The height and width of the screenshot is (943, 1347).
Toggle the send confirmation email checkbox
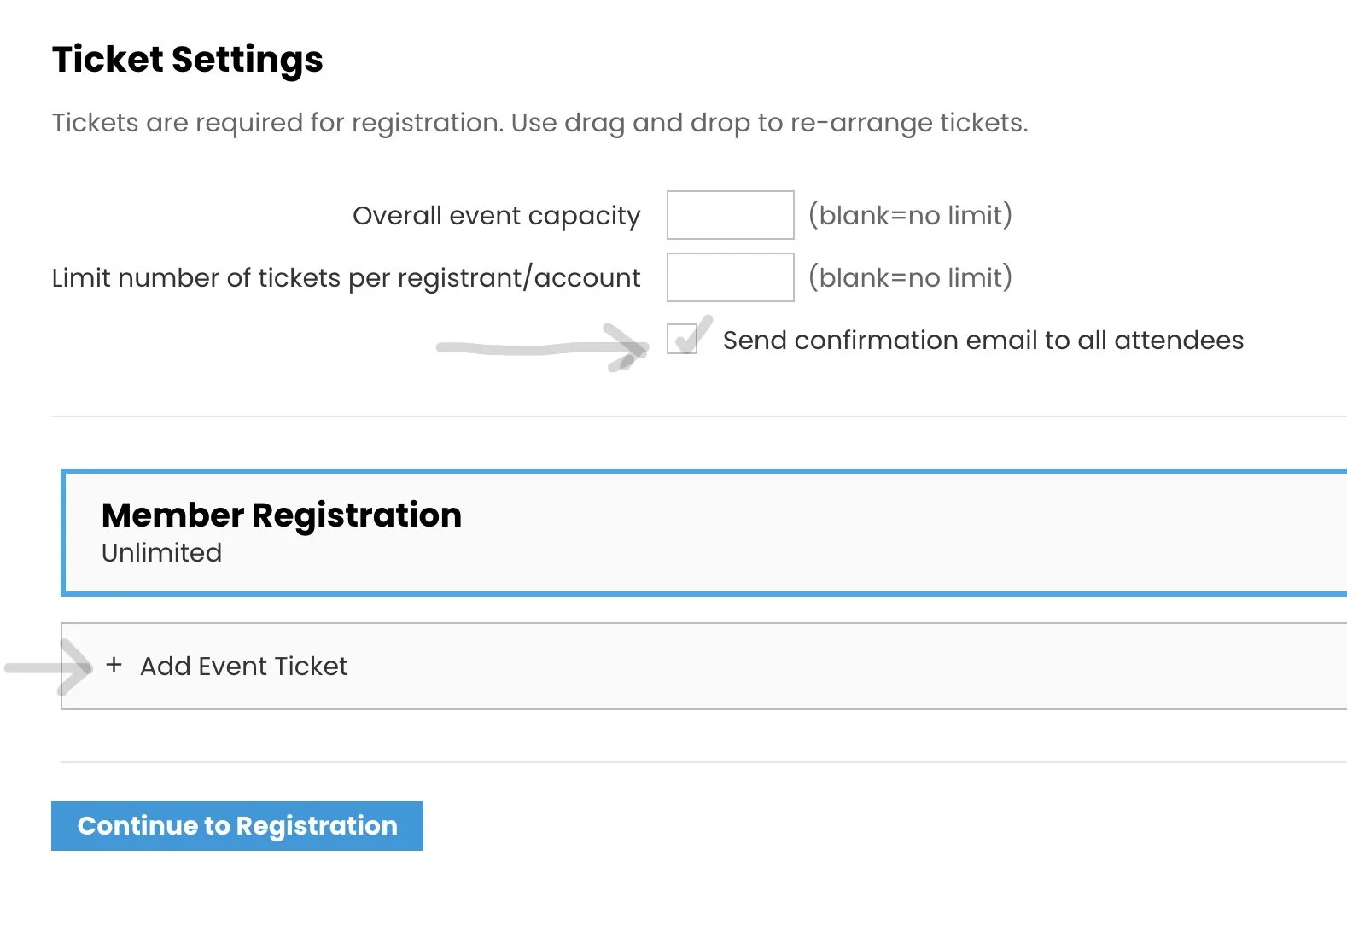(x=682, y=340)
